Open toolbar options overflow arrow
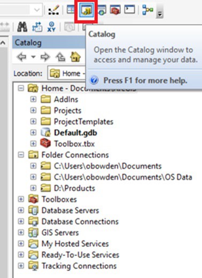202x278 pixels. coord(160,14)
